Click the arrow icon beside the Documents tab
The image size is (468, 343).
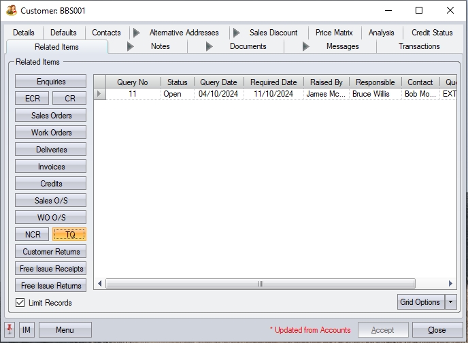point(209,46)
